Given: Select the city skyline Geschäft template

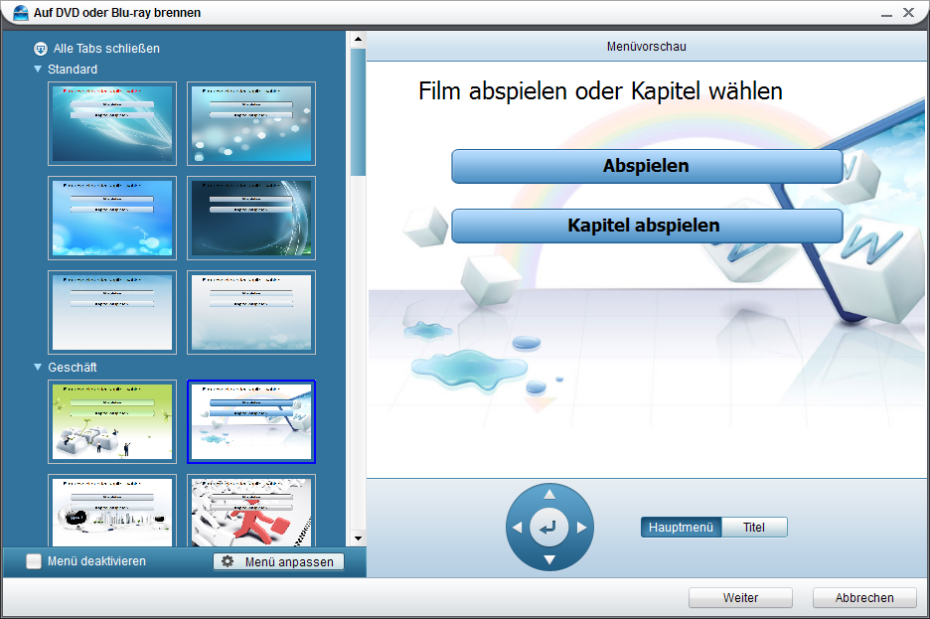Looking at the screenshot, I should [x=112, y=511].
